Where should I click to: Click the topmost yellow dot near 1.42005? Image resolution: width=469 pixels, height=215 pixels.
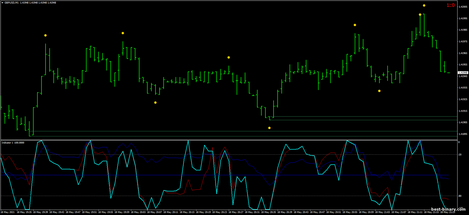(x=424, y=6)
